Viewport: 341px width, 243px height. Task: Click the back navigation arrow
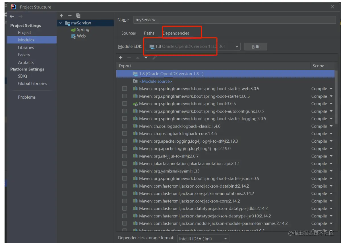(x=12, y=16)
